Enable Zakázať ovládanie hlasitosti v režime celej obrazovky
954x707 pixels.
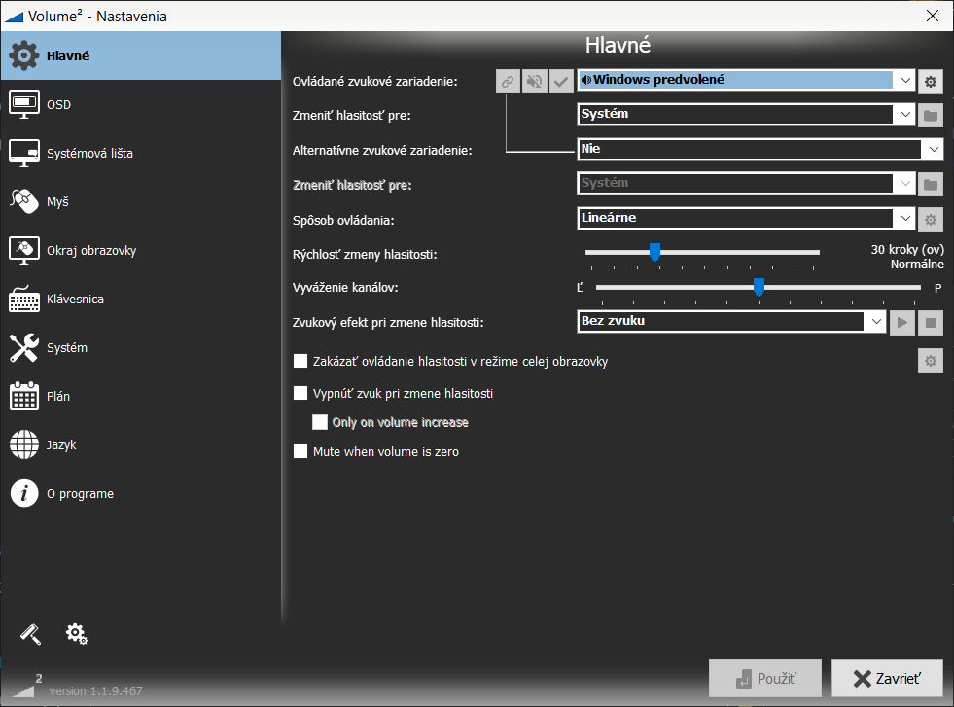coord(300,362)
